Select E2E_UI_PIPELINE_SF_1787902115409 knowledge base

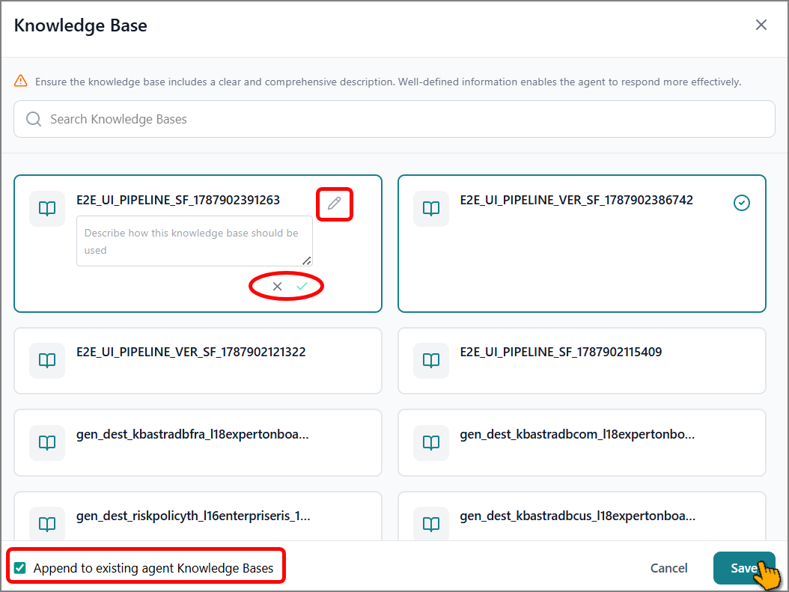point(582,361)
